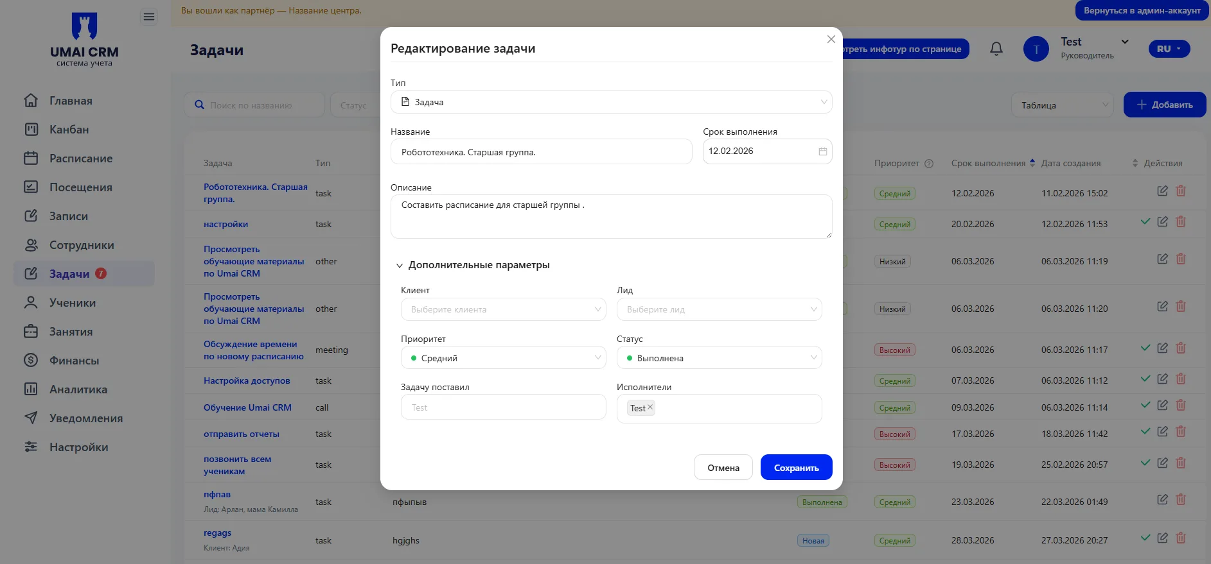Open the RU language selector
The width and height of the screenshot is (1211, 564).
1169,49
